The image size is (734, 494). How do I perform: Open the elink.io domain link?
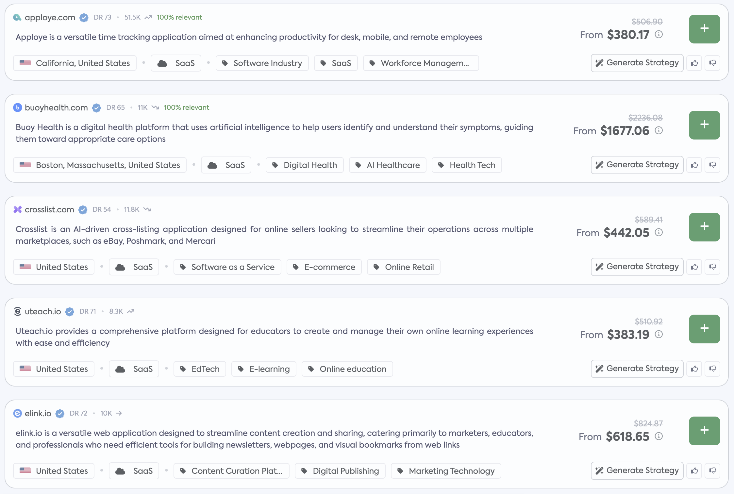38,413
